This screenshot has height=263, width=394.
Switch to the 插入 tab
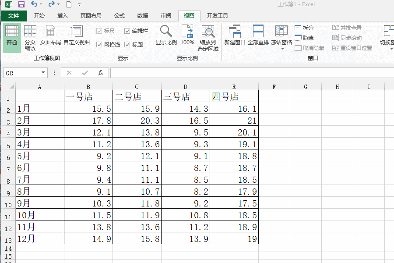(63, 16)
